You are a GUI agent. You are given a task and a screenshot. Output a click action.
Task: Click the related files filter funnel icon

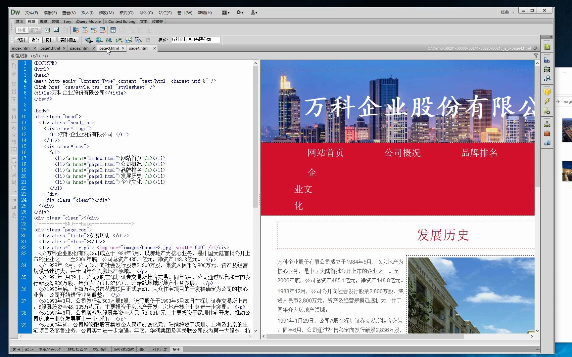click(536, 56)
